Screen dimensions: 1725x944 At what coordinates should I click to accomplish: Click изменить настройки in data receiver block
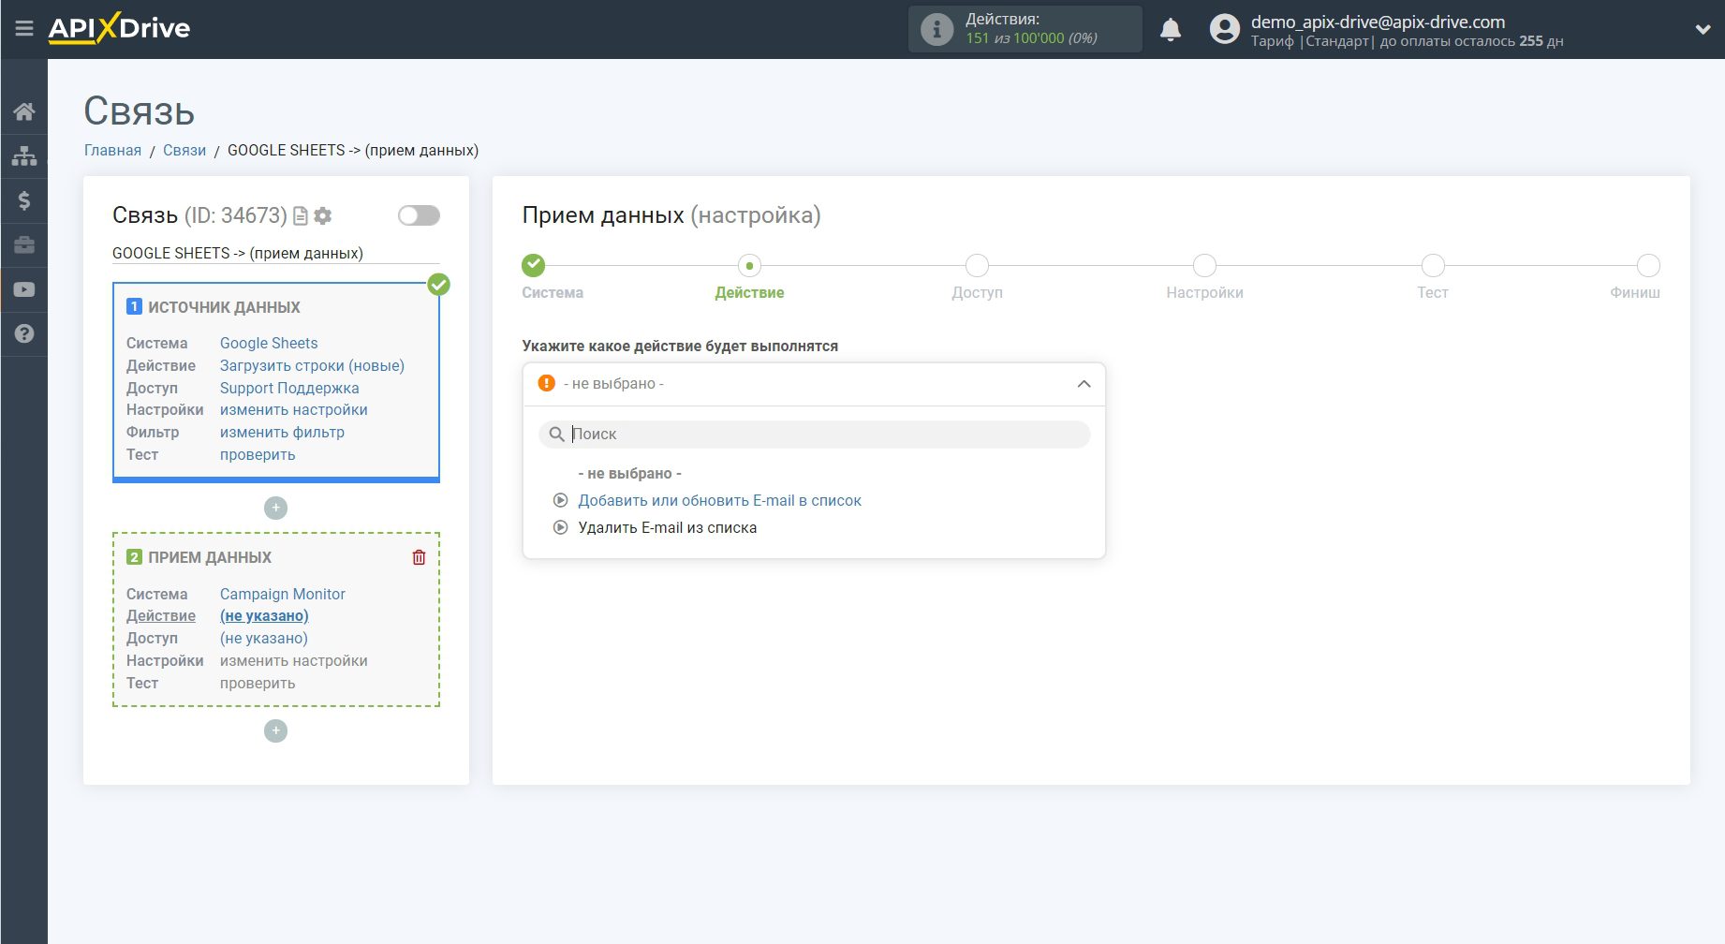[x=294, y=661]
